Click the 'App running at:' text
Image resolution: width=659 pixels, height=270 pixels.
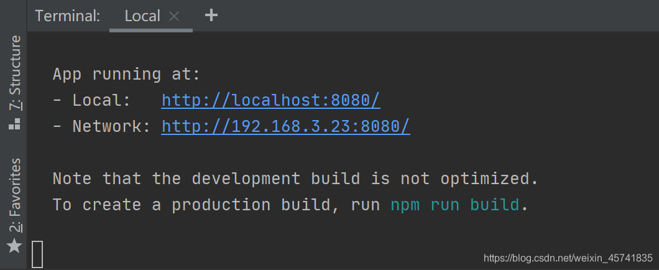pyautogui.click(x=126, y=75)
